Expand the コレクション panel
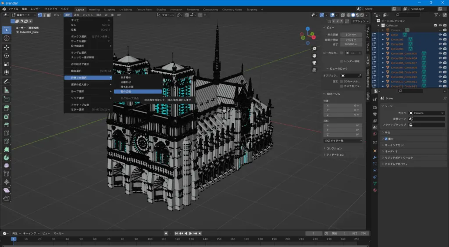 click(x=334, y=148)
